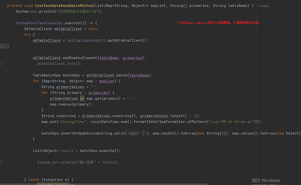Click map.remove(primary) statement
This screenshot has height=185, width=301.
pyautogui.click(x=71, y=105)
